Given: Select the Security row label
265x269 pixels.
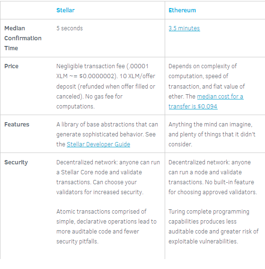Looking at the screenshot, I should pyautogui.click(x=16, y=162).
